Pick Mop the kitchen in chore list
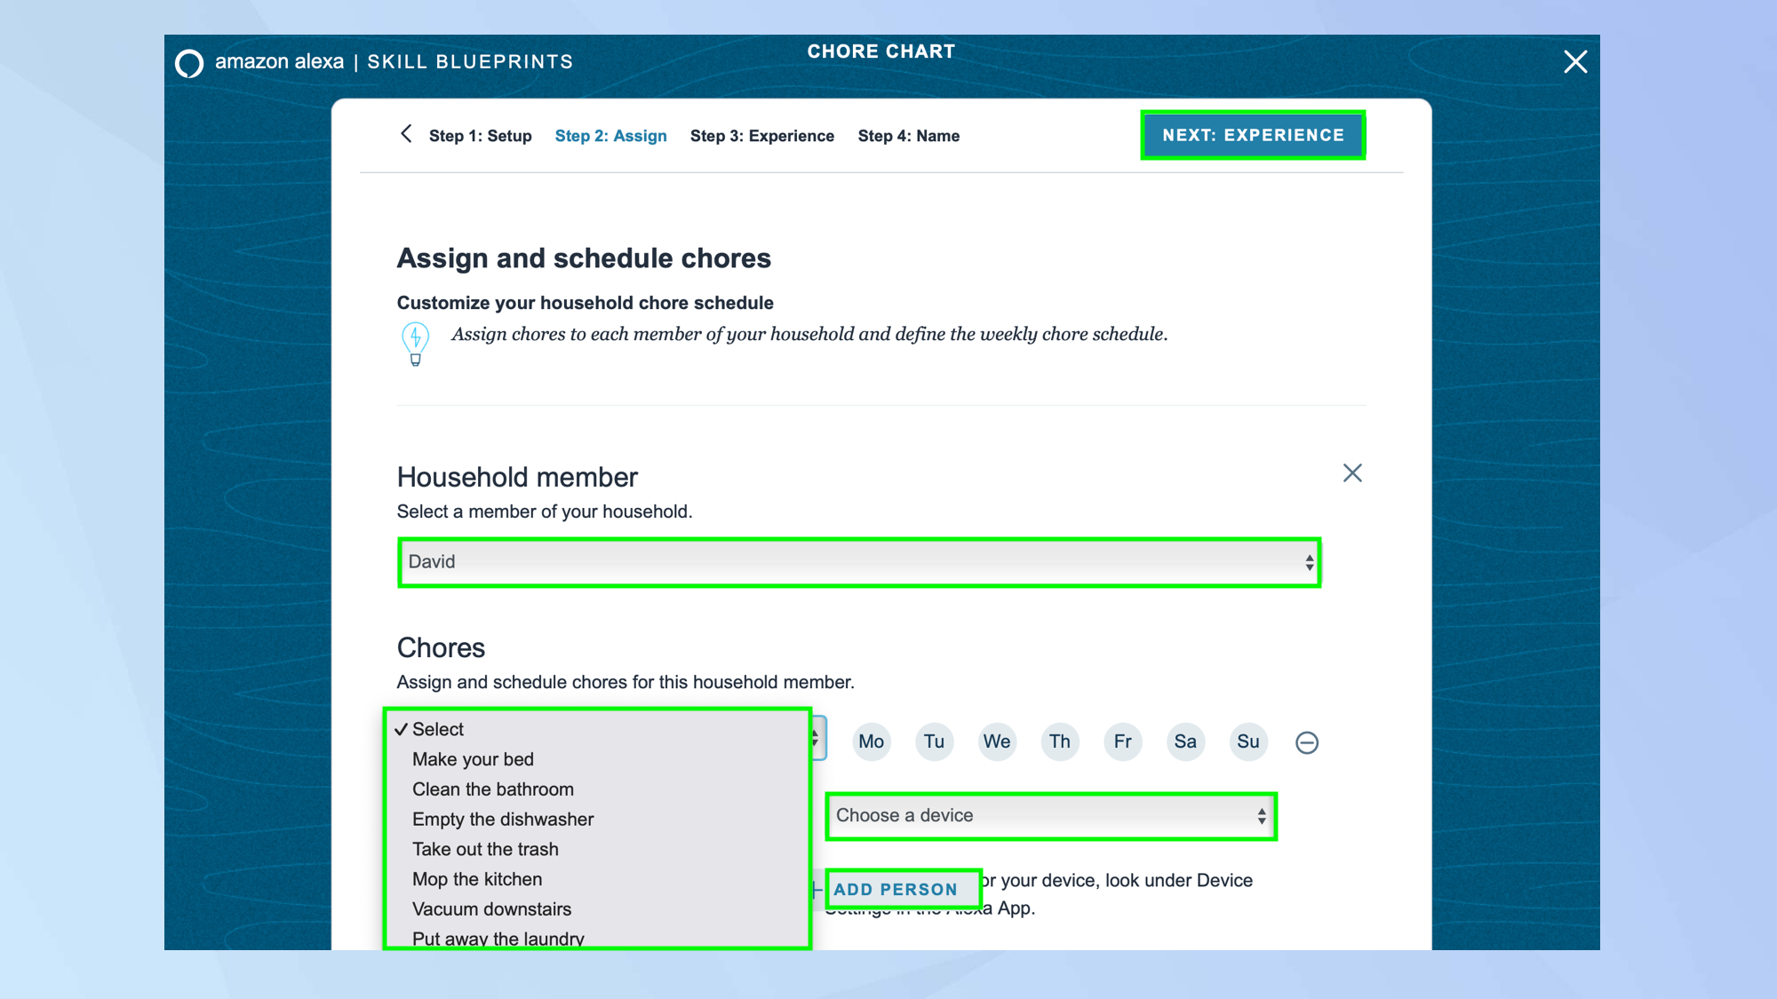 tap(477, 879)
